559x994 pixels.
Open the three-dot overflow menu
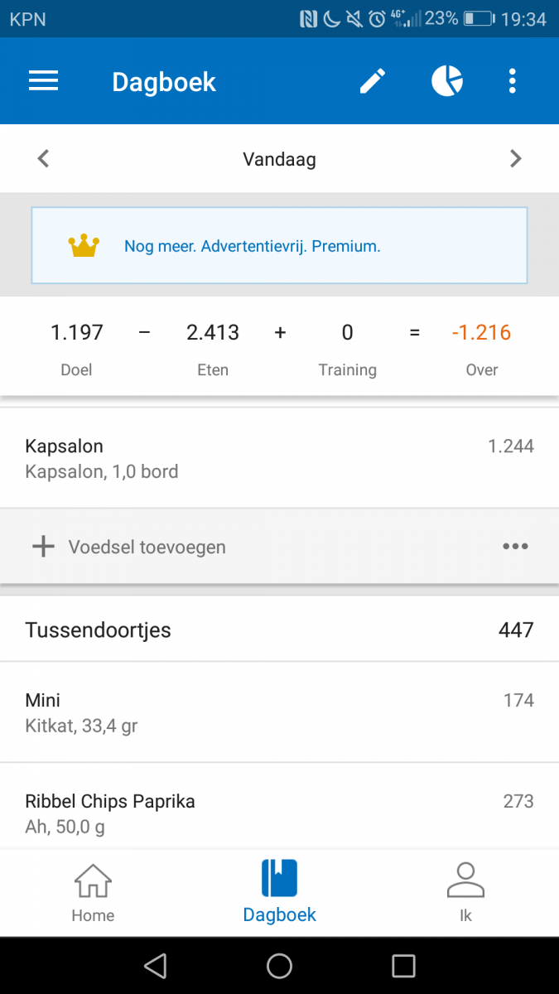[513, 81]
